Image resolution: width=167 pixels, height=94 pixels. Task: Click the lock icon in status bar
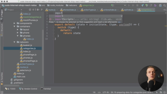pyautogui.click(x=157, y=92)
